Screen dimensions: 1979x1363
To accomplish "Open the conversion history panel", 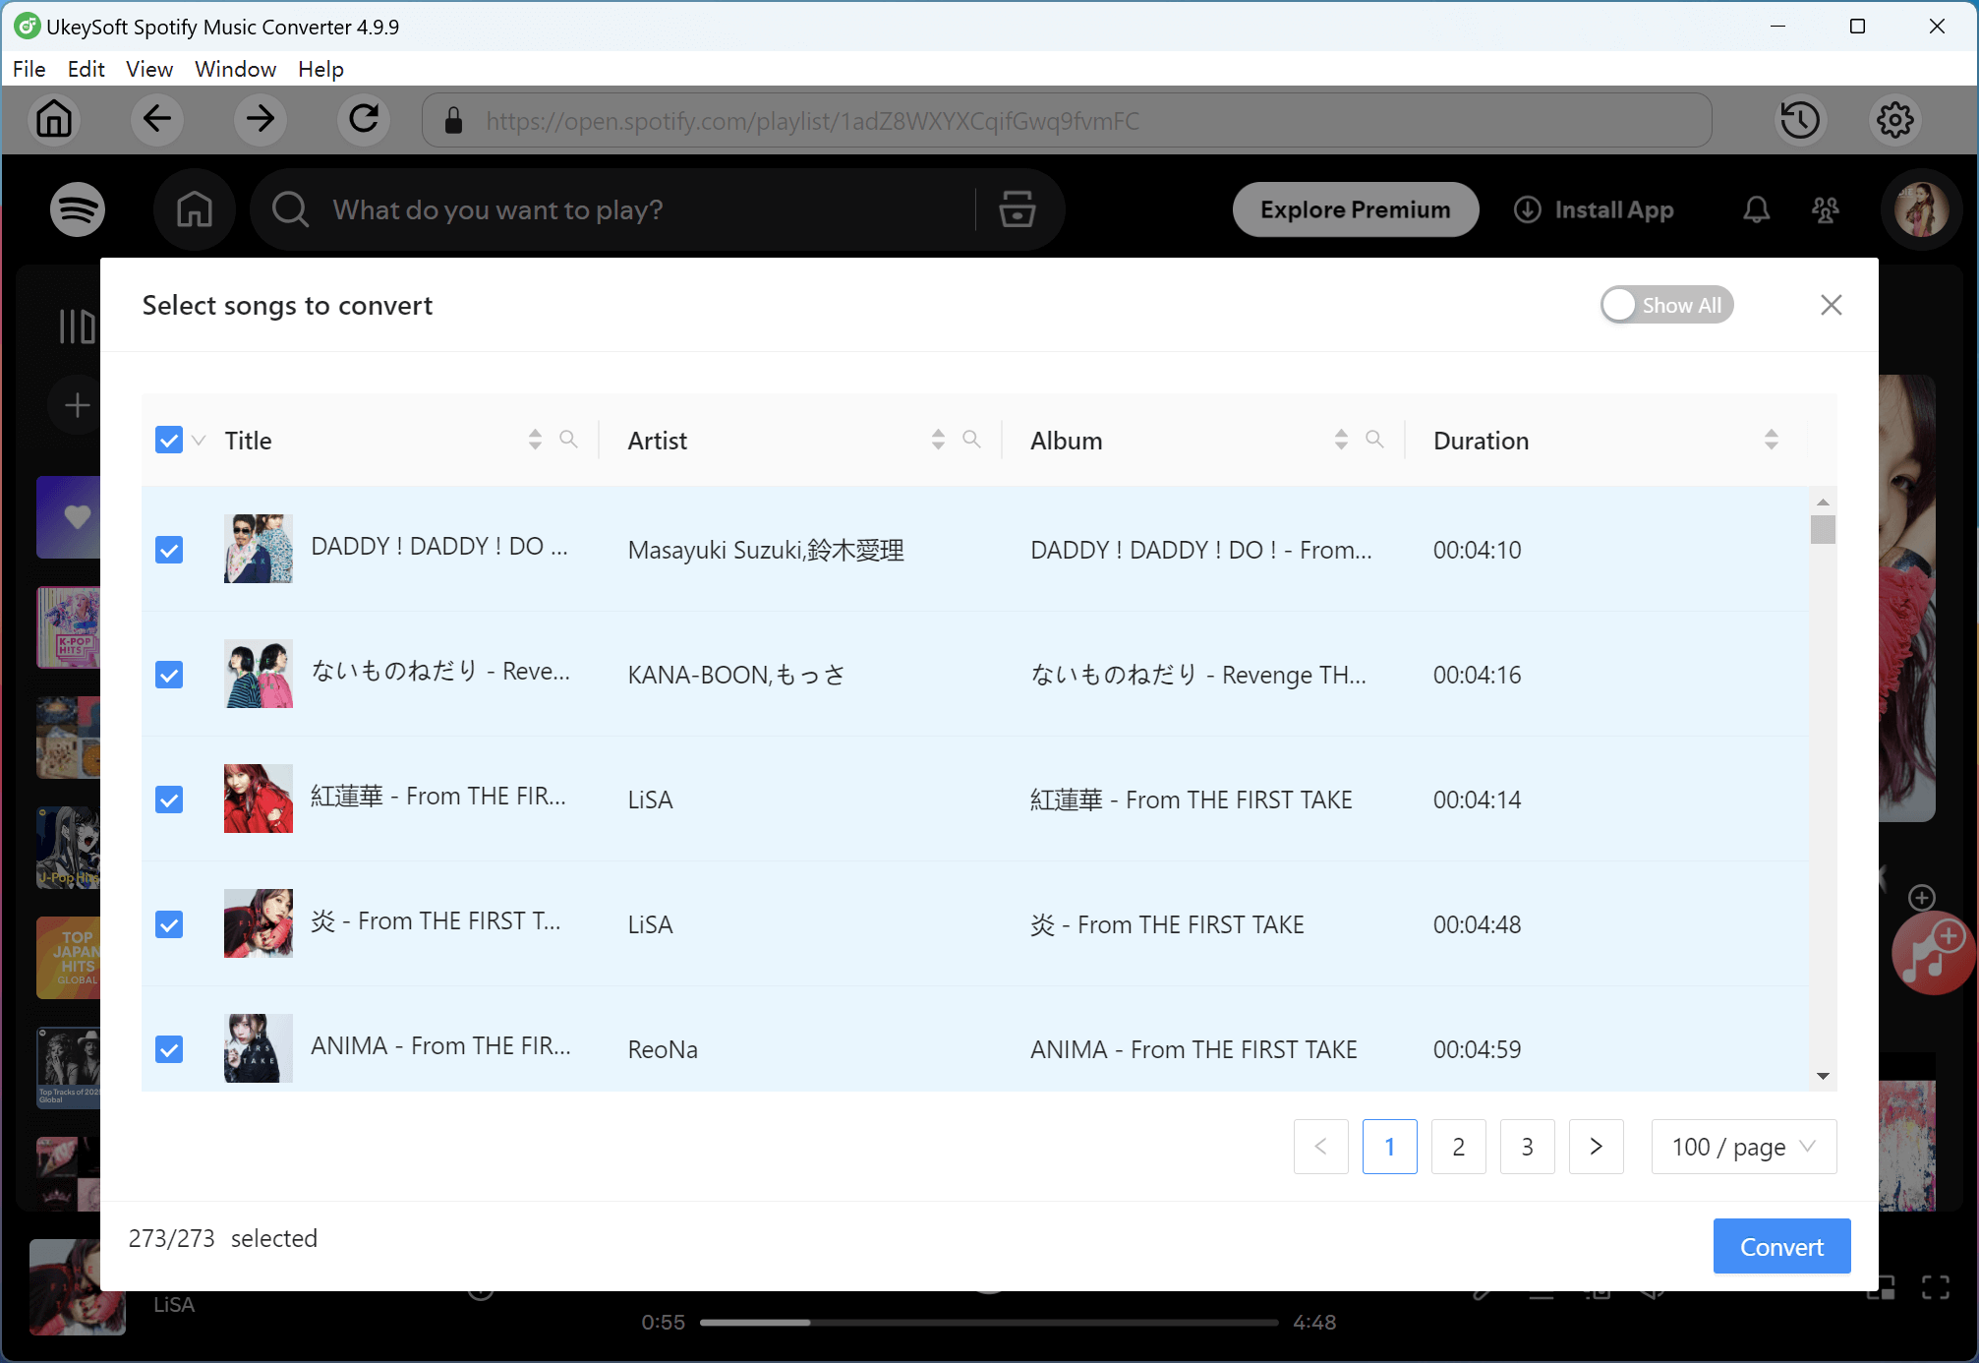I will coord(1801,120).
